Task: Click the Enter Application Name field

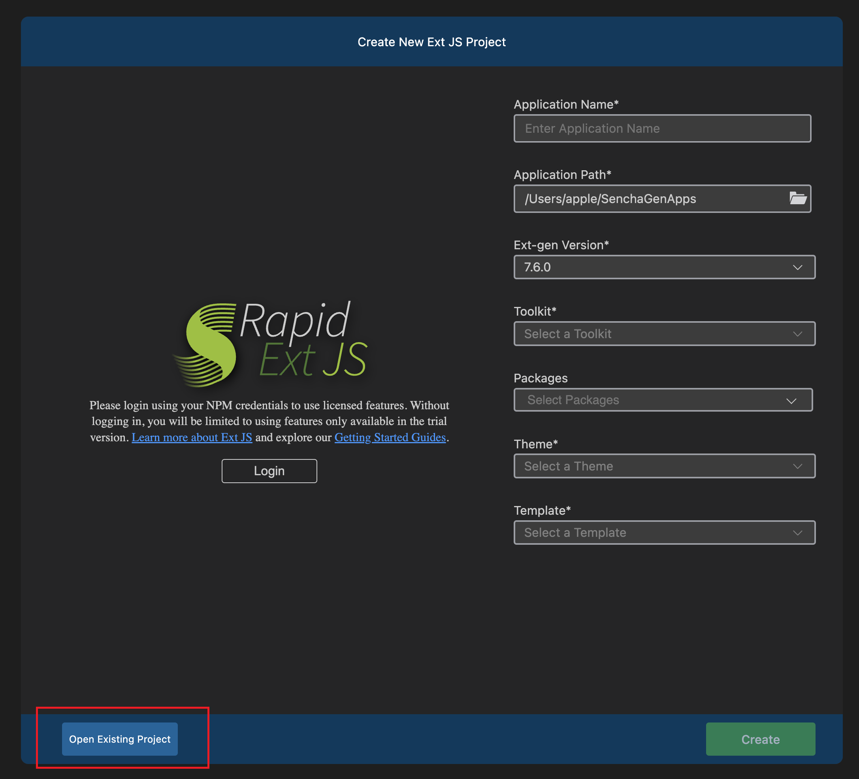Action: 662,129
